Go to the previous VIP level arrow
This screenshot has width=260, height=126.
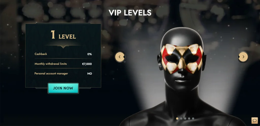pos(120,57)
